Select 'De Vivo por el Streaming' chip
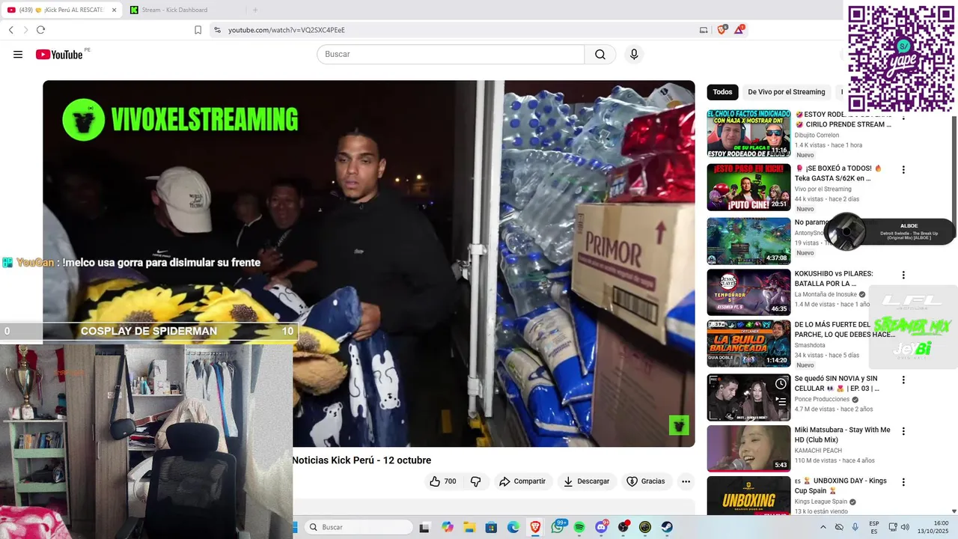 click(x=786, y=92)
